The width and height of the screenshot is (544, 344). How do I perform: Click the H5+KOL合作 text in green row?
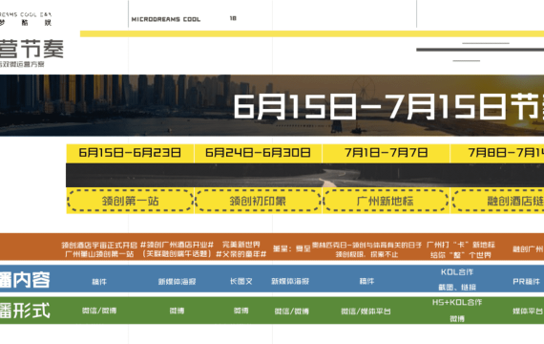(x=457, y=302)
